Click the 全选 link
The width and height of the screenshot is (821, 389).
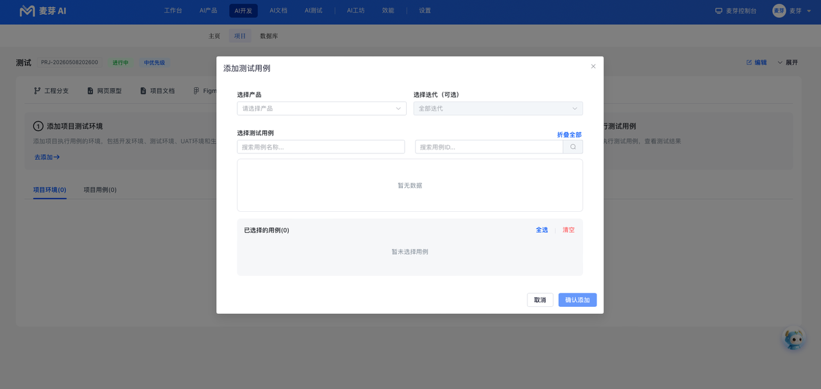tap(542, 230)
